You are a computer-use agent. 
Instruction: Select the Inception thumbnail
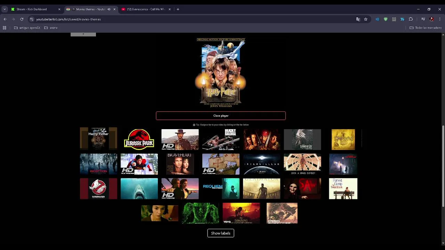pyautogui.click(x=98, y=164)
